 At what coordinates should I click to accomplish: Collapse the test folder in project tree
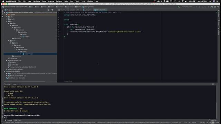pyautogui.click(x=9, y=41)
